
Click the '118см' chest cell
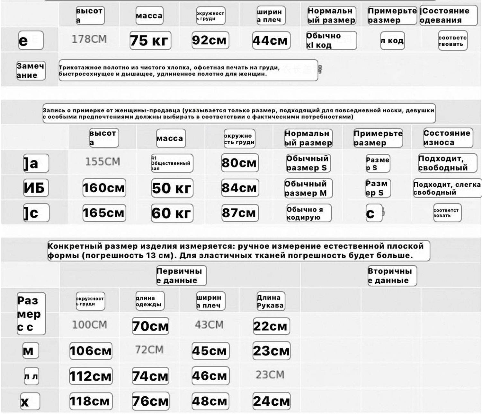click(x=91, y=401)
